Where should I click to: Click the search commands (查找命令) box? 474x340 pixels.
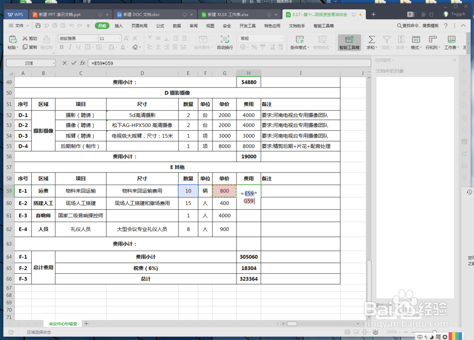point(418,26)
